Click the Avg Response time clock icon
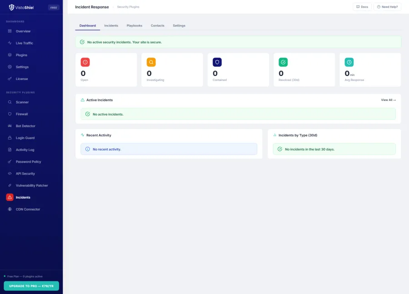This screenshot has height=294, width=409. click(x=348, y=62)
